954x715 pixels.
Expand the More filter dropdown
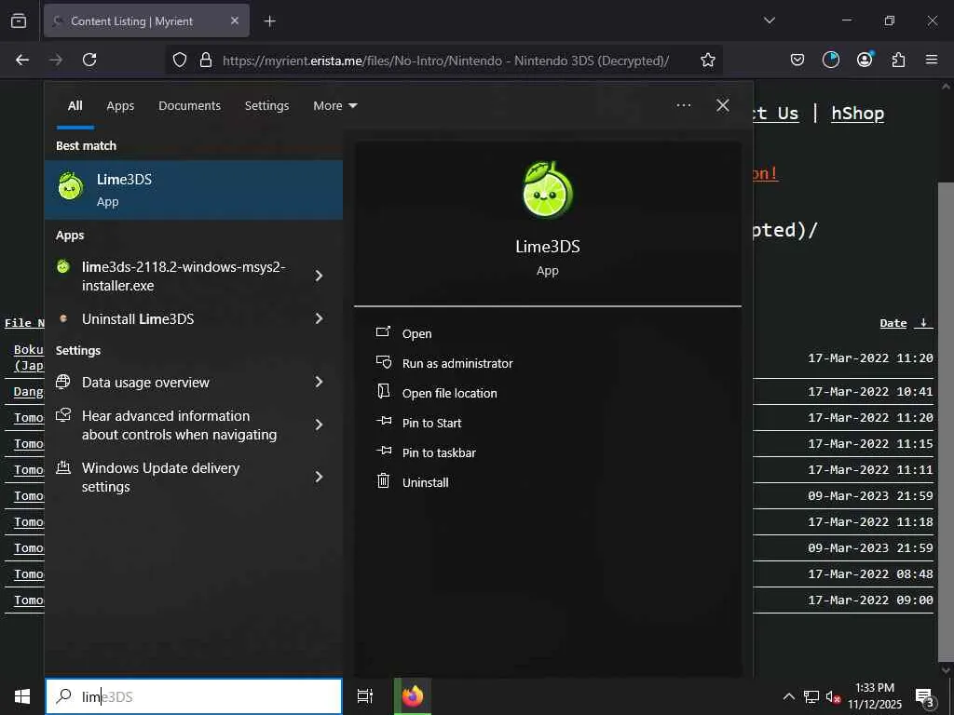click(335, 106)
